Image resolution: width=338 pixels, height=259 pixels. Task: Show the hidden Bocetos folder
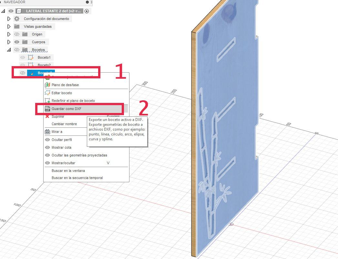(16, 50)
